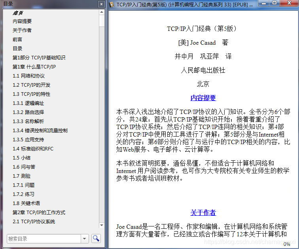Click the magnifier search button in contents panel
The width and height of the screenshot is (299, 249).
point(96,238)
